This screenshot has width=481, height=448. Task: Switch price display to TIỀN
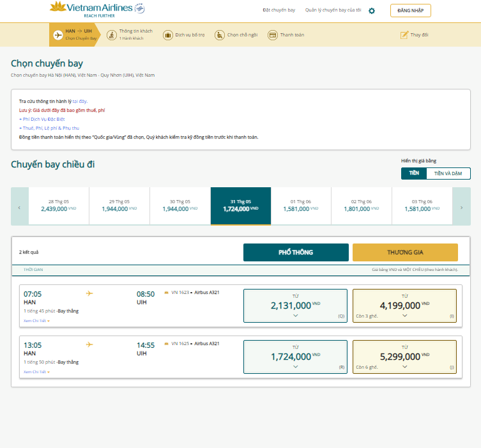414,173
